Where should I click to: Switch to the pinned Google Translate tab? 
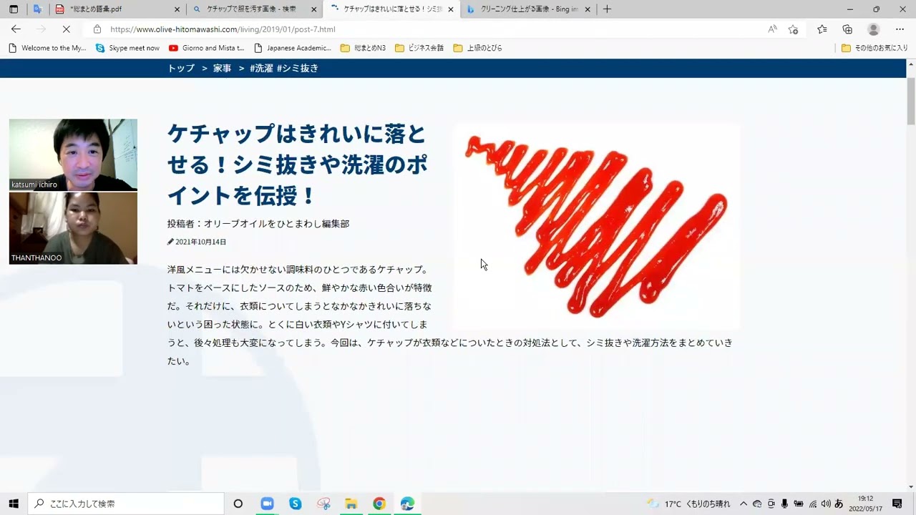(38, 9)
